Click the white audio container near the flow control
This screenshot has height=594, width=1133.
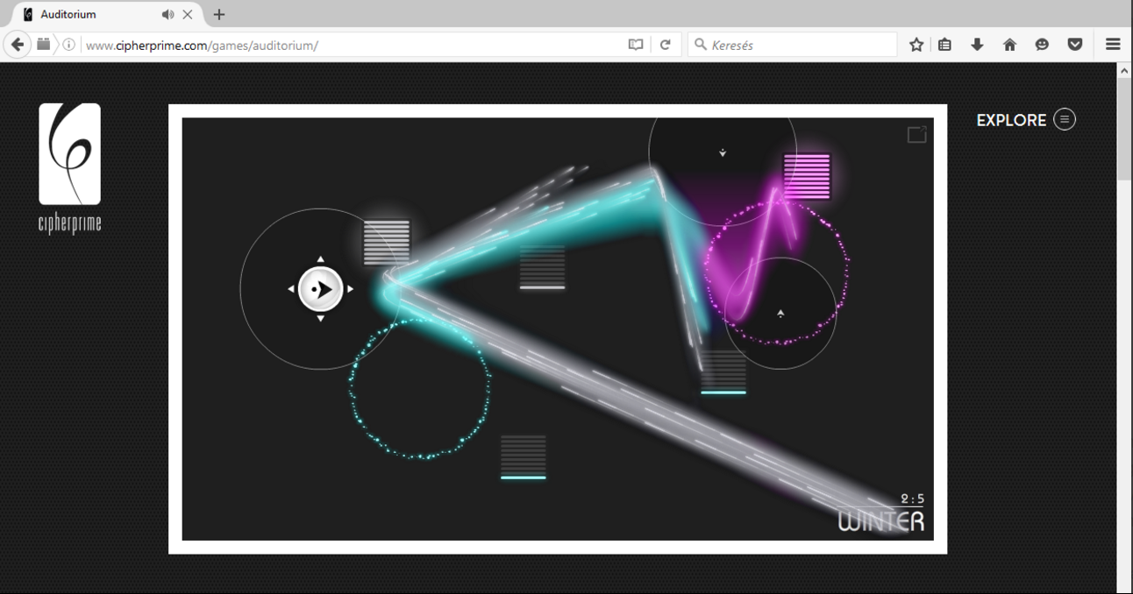[387, 242]
